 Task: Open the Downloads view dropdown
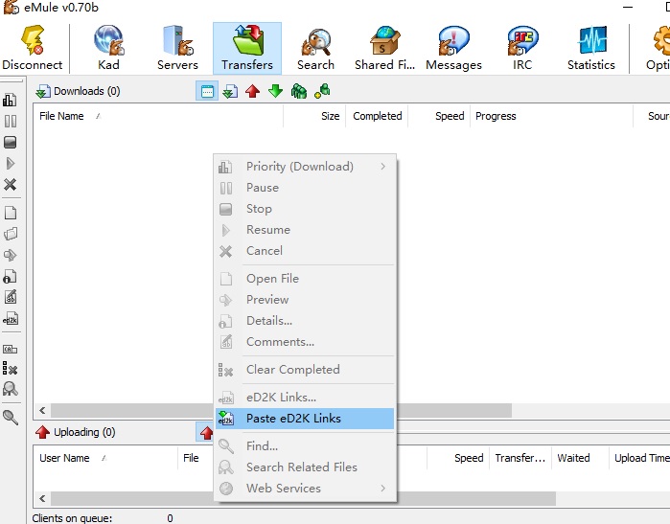click(77, 92)
